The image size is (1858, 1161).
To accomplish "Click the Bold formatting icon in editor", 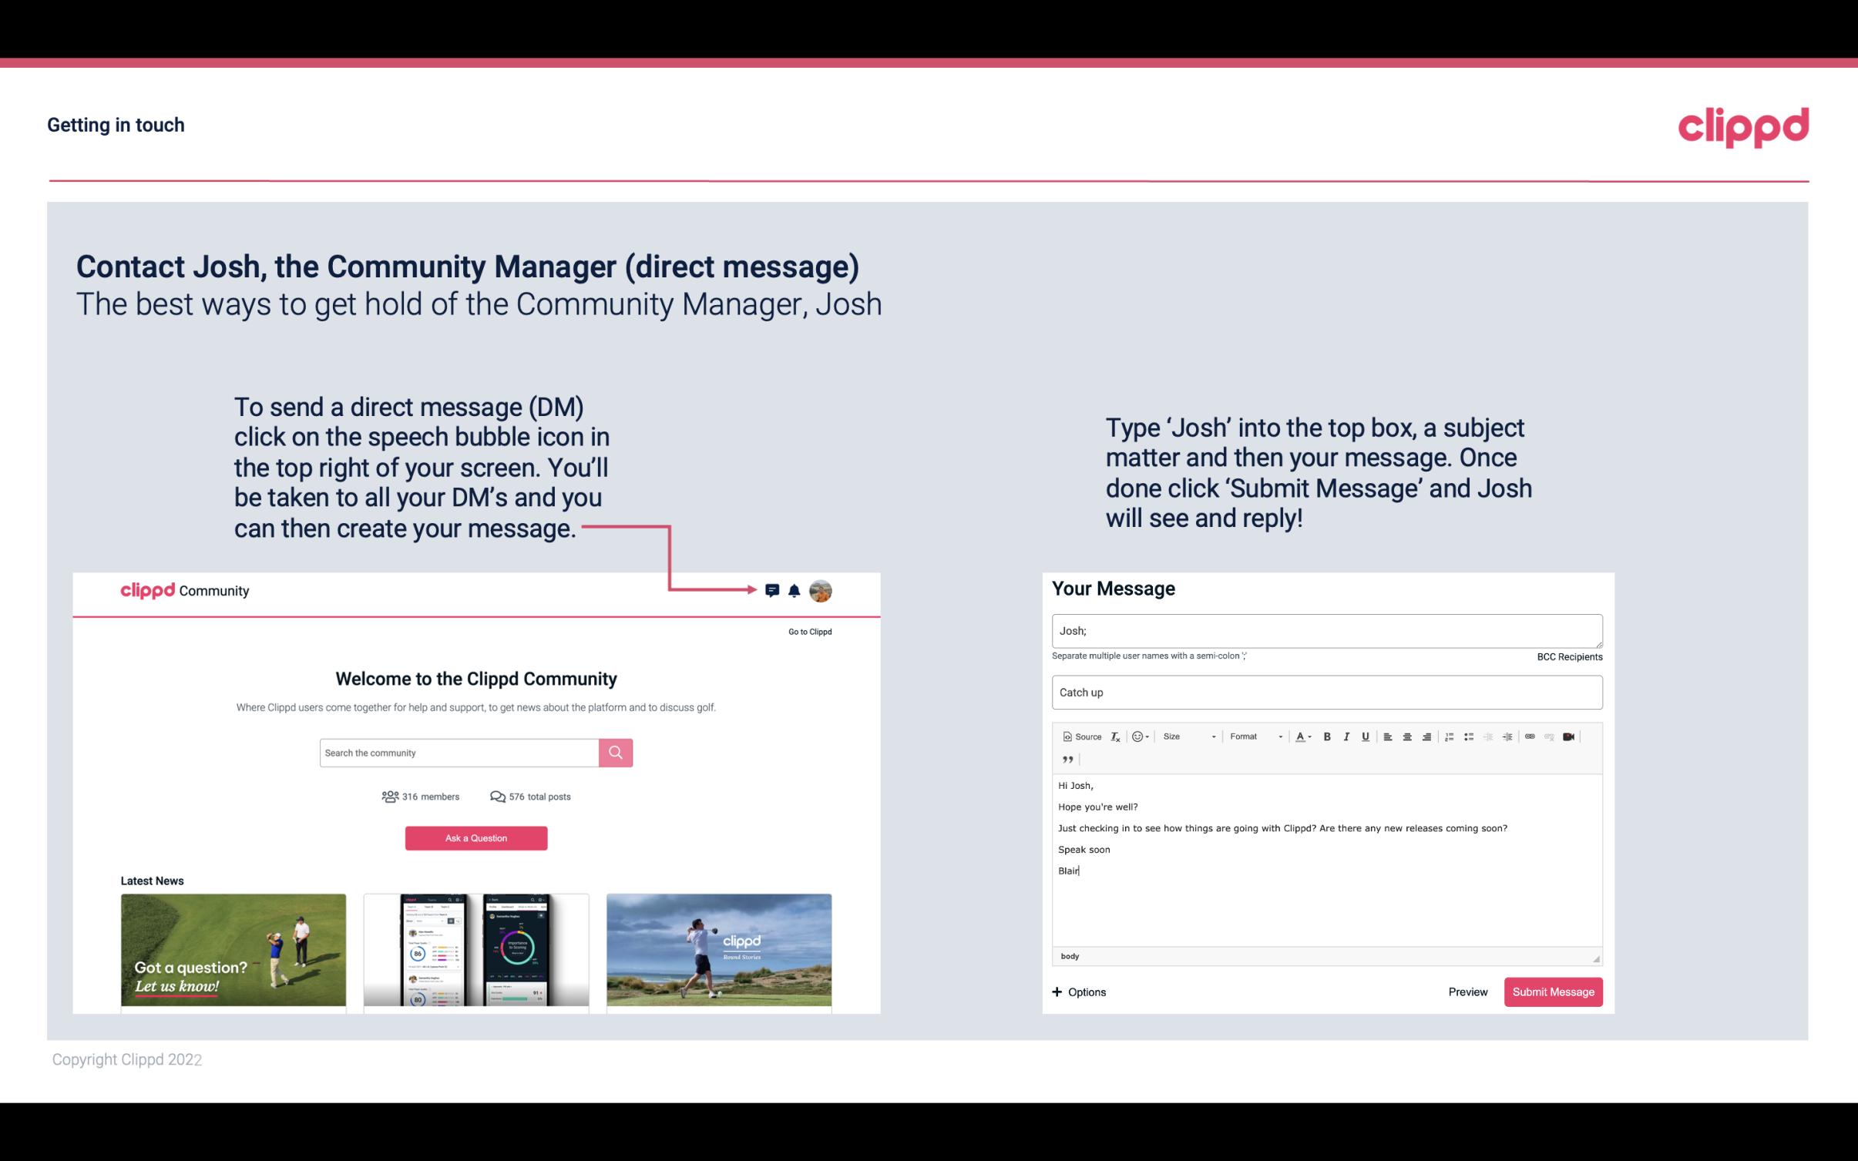I will 1329,736.
